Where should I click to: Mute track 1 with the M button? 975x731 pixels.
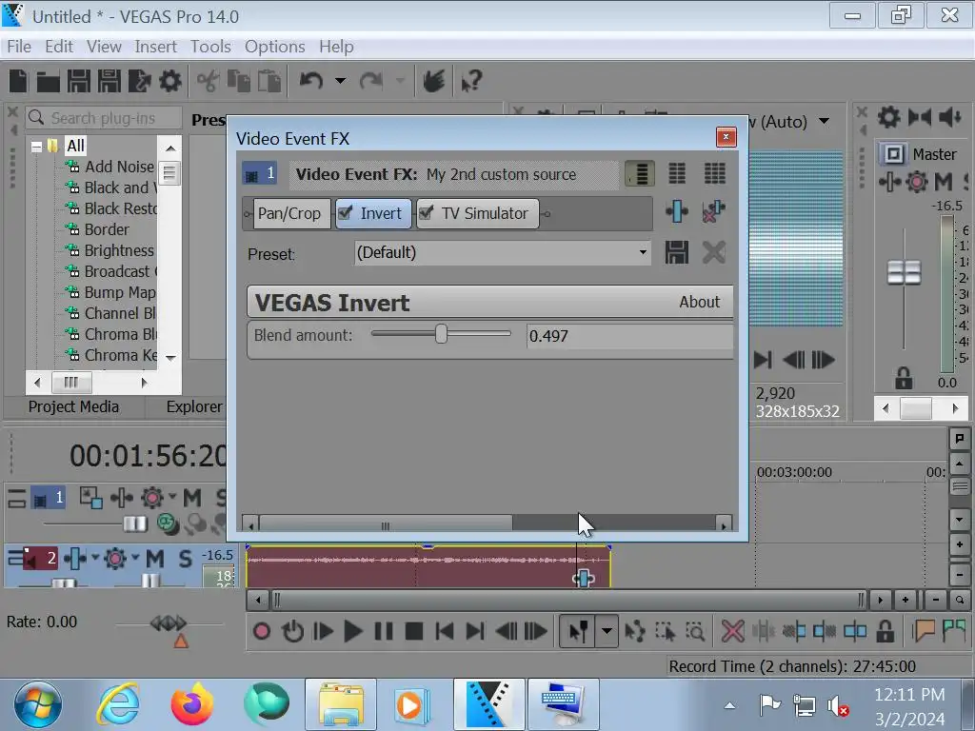pyautogui.click(x=192, y=497)
